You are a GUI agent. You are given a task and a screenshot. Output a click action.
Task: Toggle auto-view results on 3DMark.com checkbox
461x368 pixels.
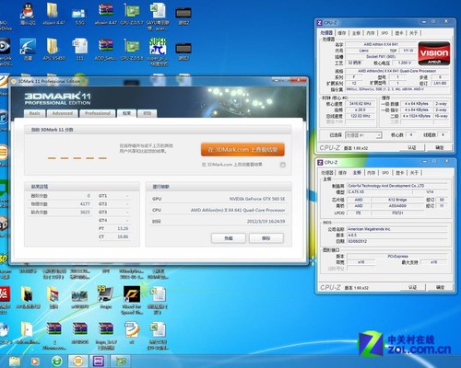pos(283,165)
